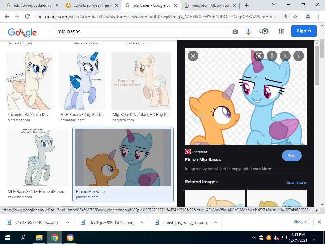The height and width of the screenshot is (244, 325).
Task: Open Google search settings gear
Action: [x=265, y=31]
